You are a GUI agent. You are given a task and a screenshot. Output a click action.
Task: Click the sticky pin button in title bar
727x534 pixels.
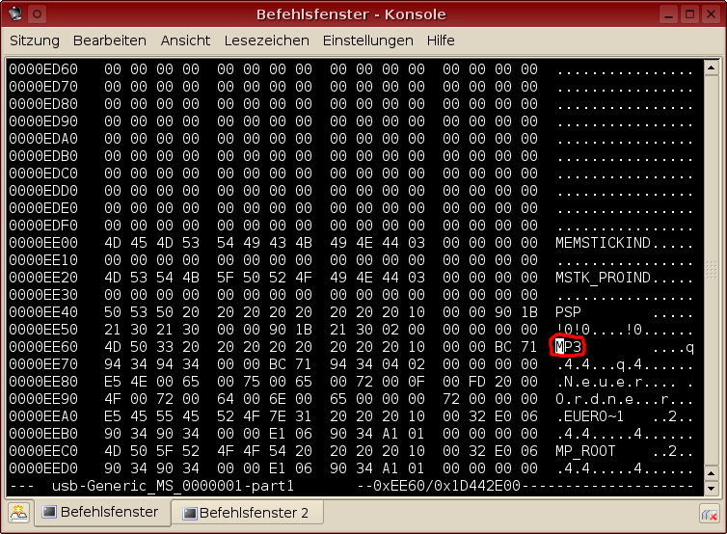click(x=37, y=14)
